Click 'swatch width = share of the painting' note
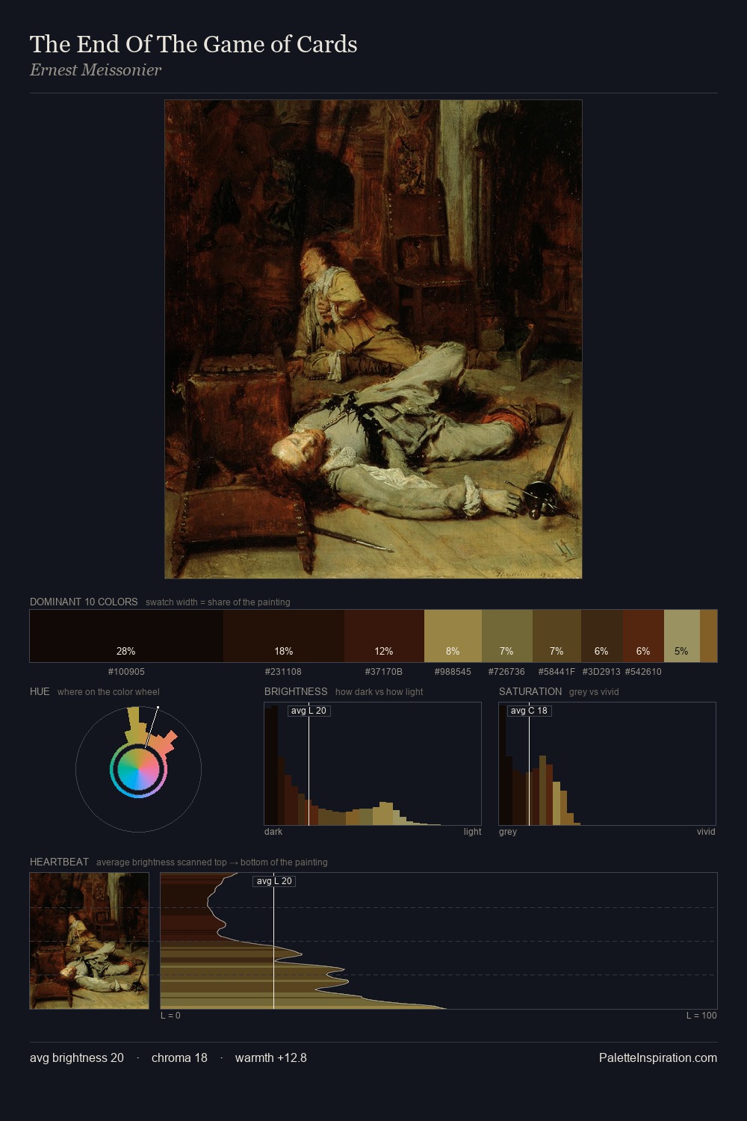This screenshot has height=1121, width=747. coord(218,602)
